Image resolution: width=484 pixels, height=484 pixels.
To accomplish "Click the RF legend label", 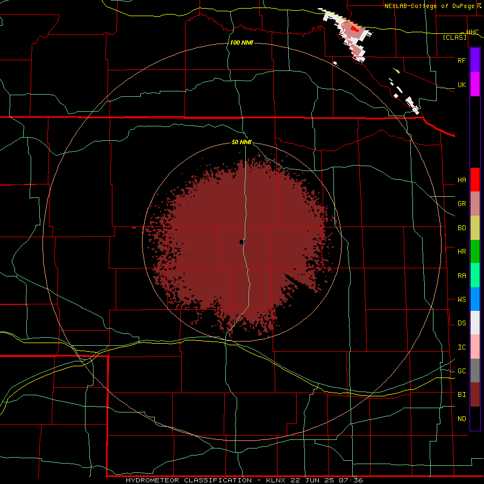I will coord(461,60).
